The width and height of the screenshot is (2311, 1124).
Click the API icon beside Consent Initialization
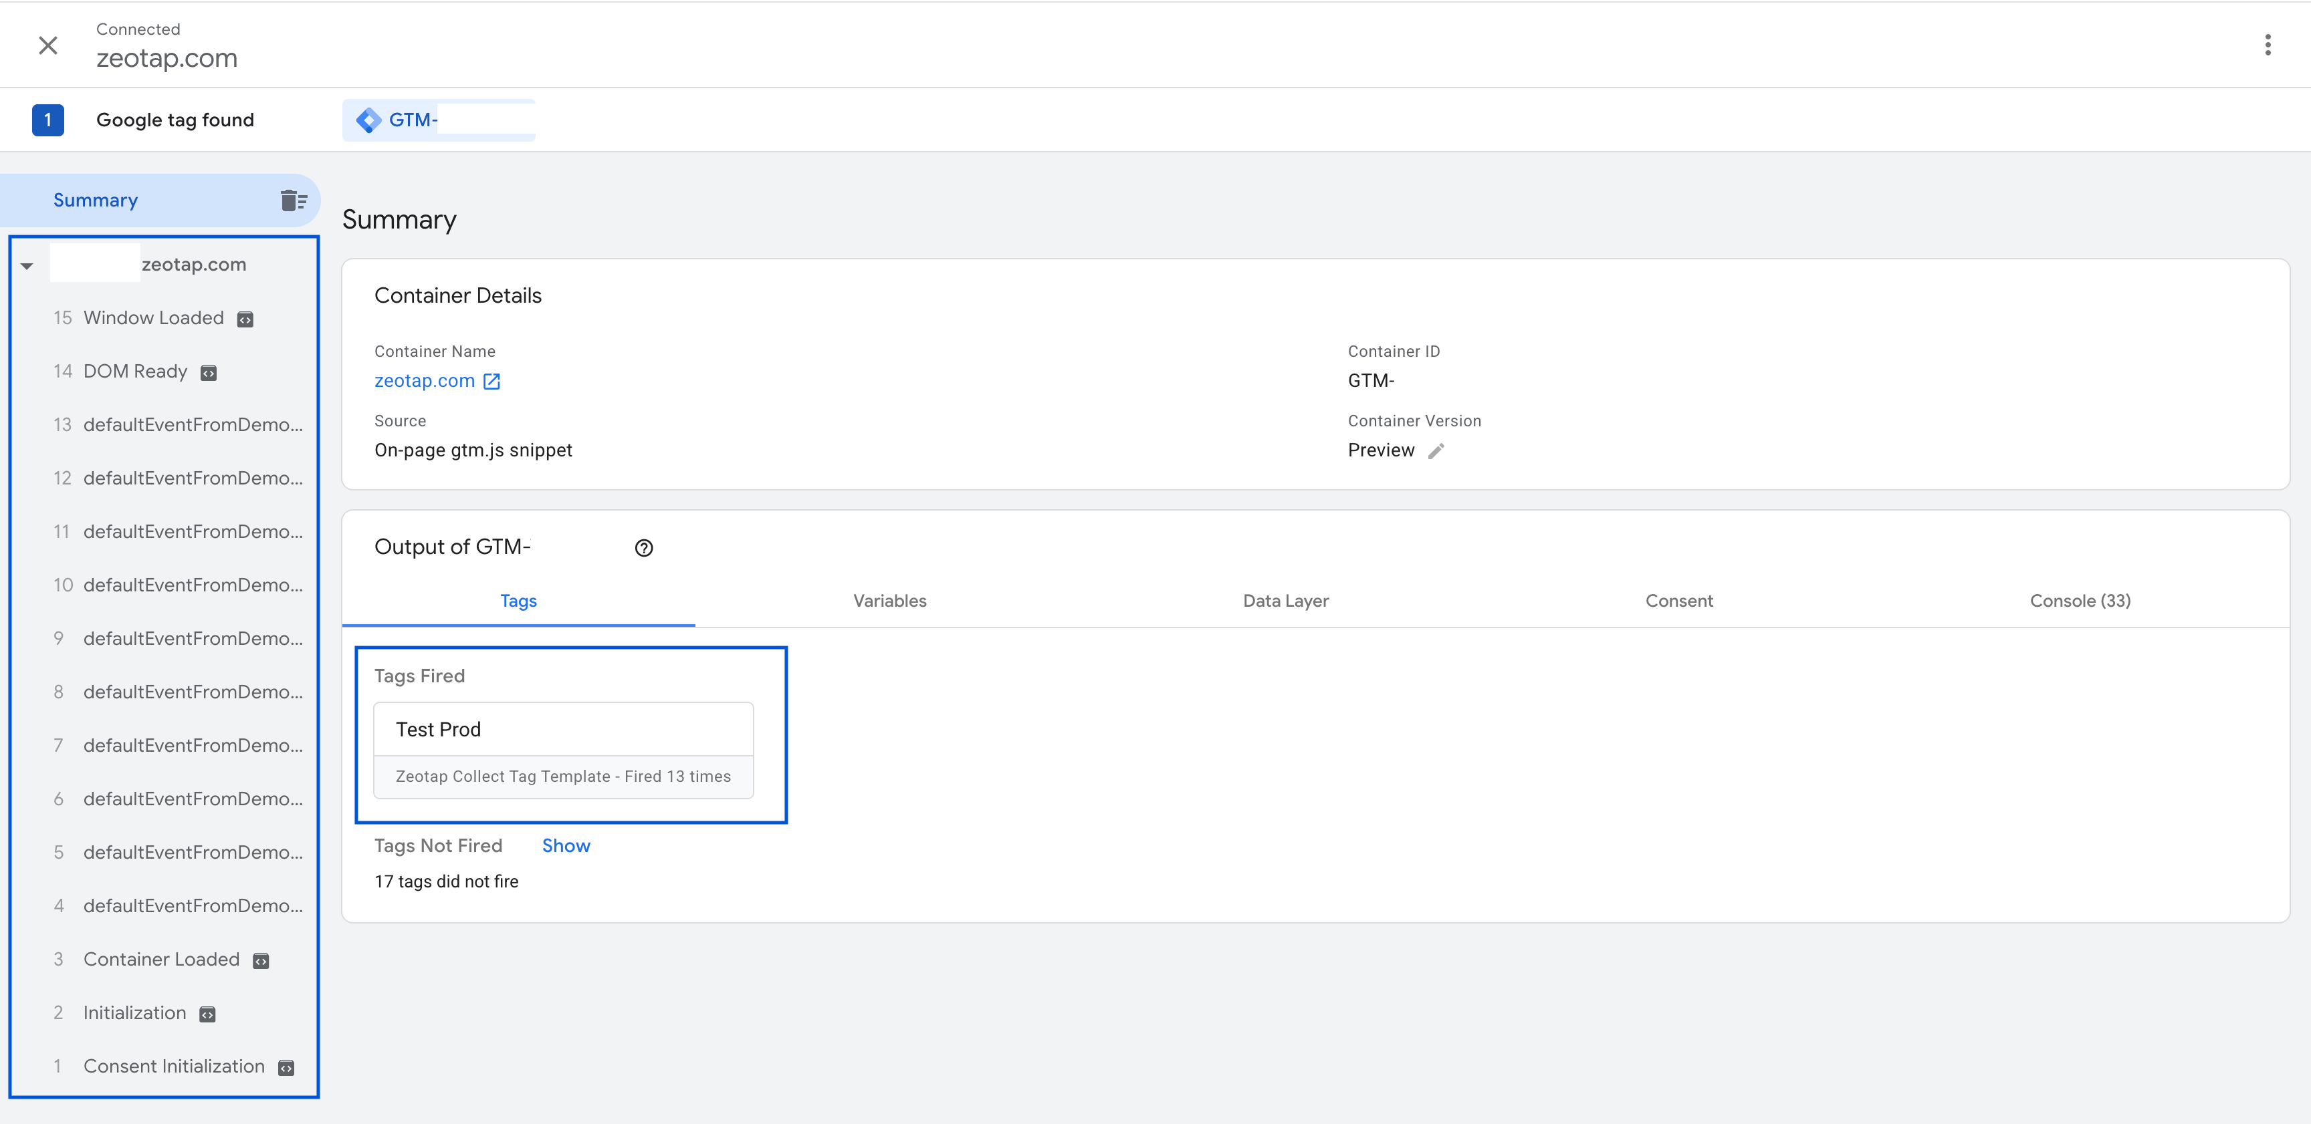click(x=286, y=1067)
